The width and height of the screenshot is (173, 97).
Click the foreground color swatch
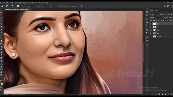[1, 83]
